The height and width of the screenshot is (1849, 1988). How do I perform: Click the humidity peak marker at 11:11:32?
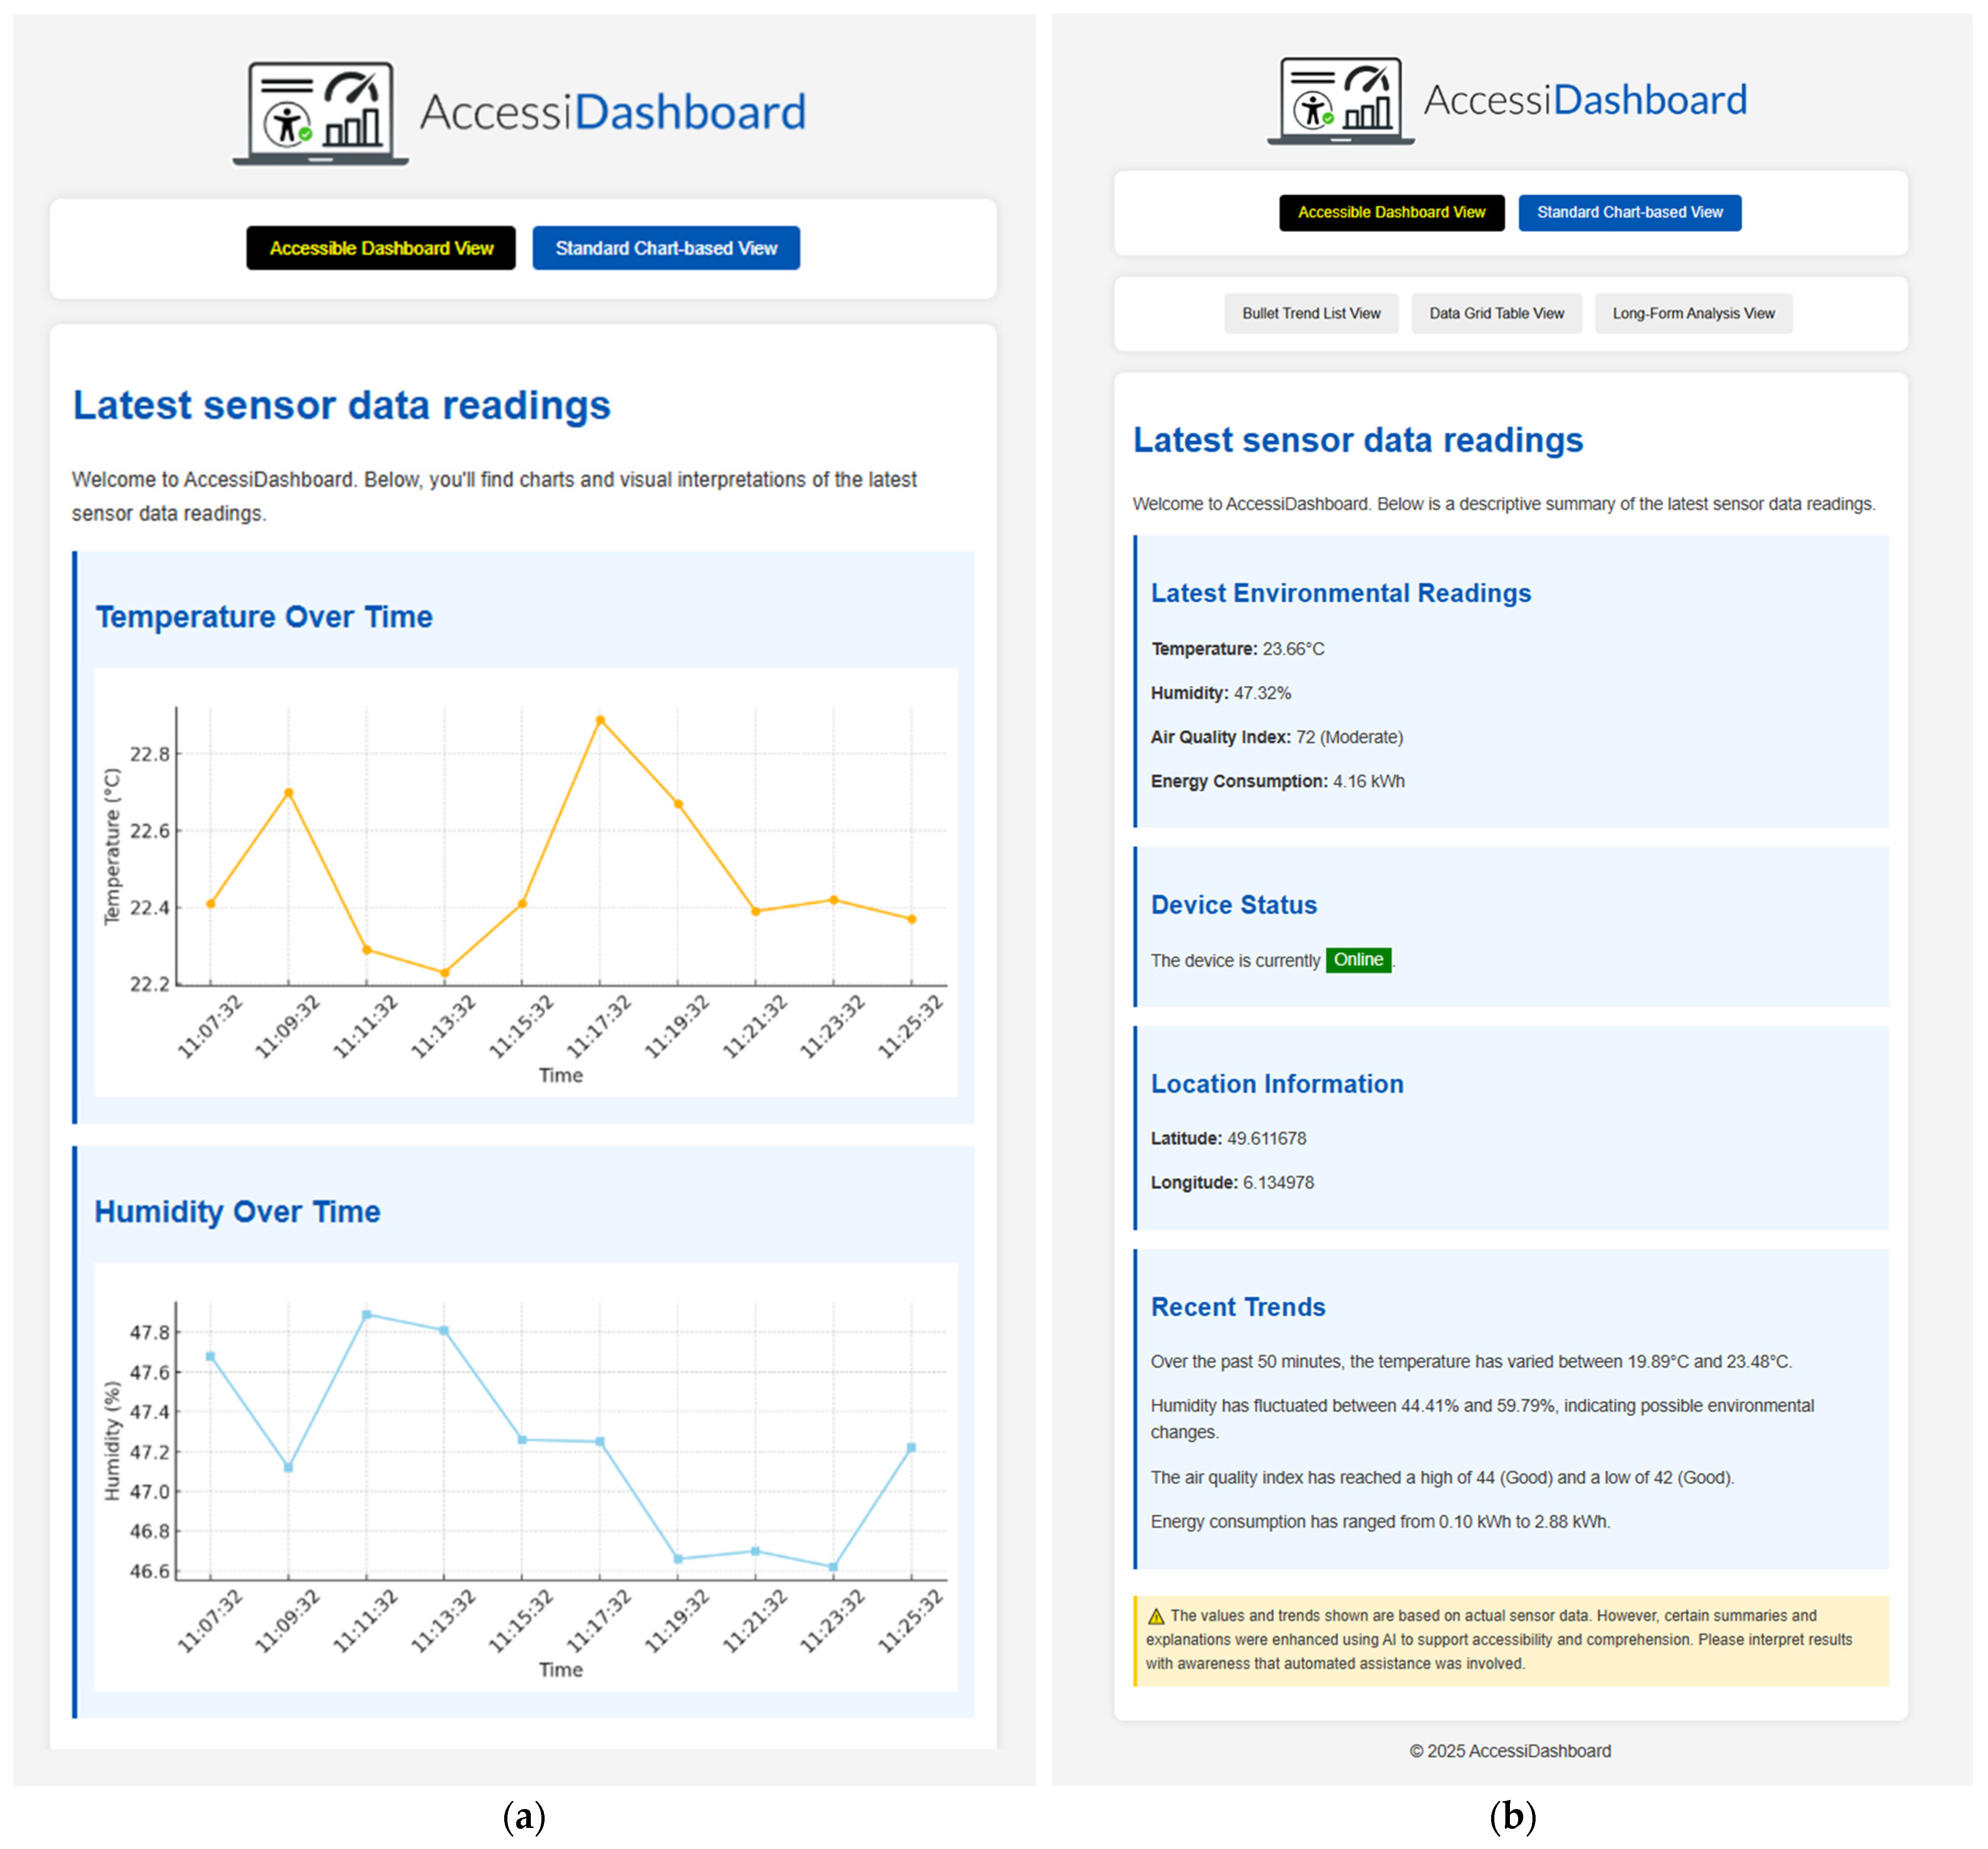(367, 1315)
